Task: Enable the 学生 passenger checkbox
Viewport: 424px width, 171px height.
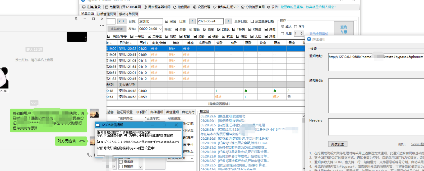Action: coord(296,27)
